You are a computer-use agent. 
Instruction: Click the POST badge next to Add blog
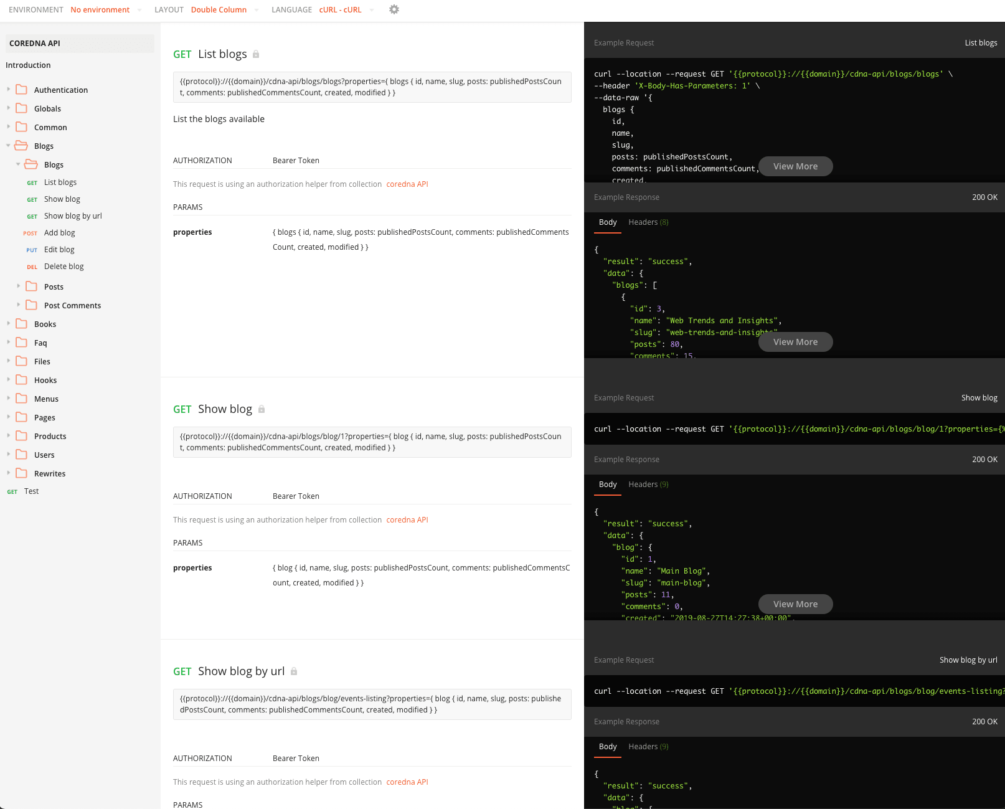pyautogui.click(x=30, y=233)
